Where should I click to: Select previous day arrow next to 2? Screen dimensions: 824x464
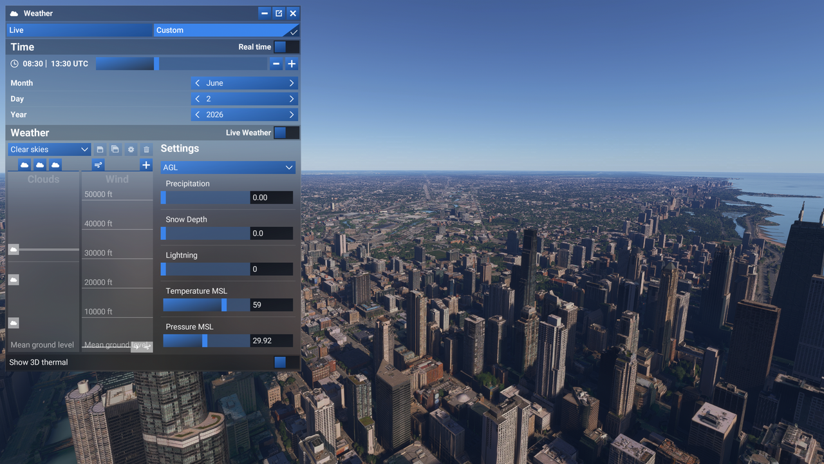(198, 99)
